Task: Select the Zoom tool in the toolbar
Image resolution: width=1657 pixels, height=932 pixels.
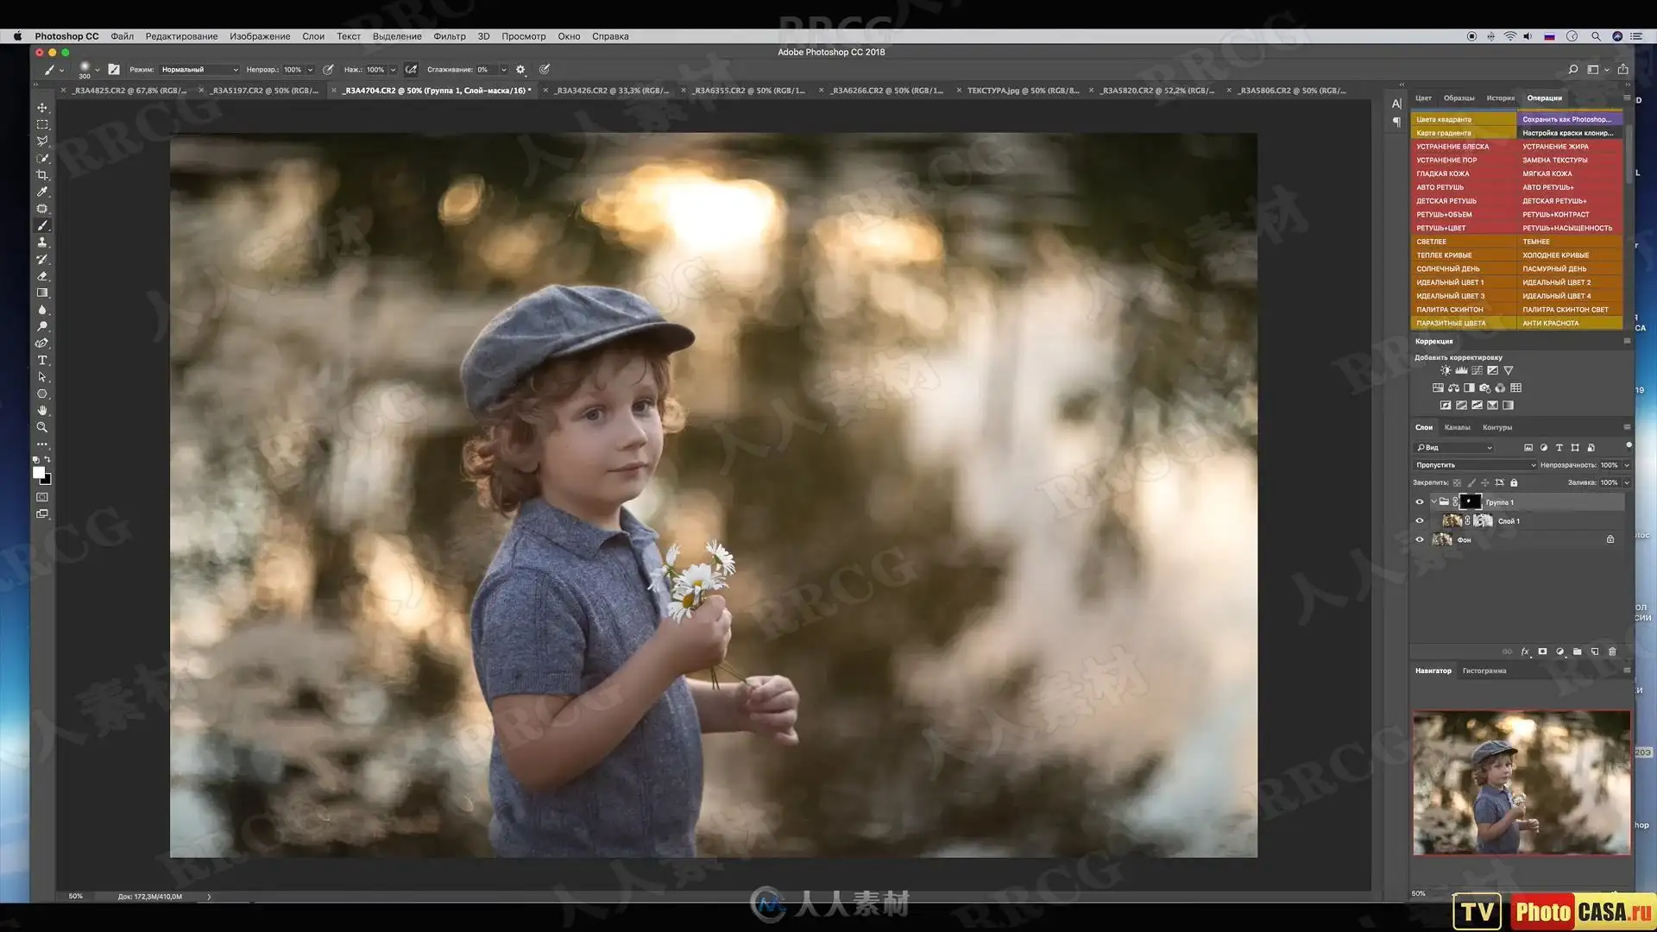Action: (41, 427)
